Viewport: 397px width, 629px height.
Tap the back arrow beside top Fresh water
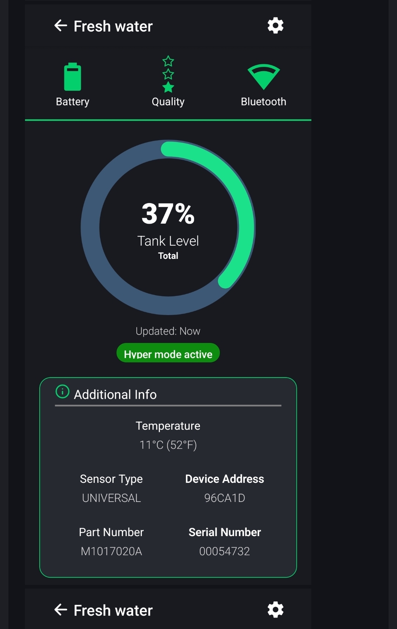click(61, 26)
